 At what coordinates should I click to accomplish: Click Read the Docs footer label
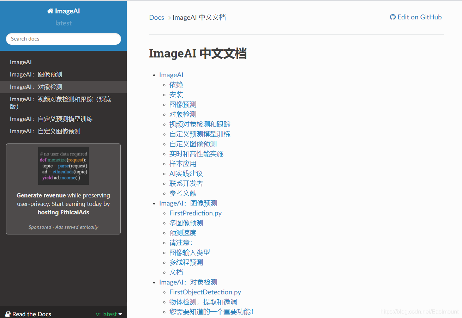click(x=32, y=314)
